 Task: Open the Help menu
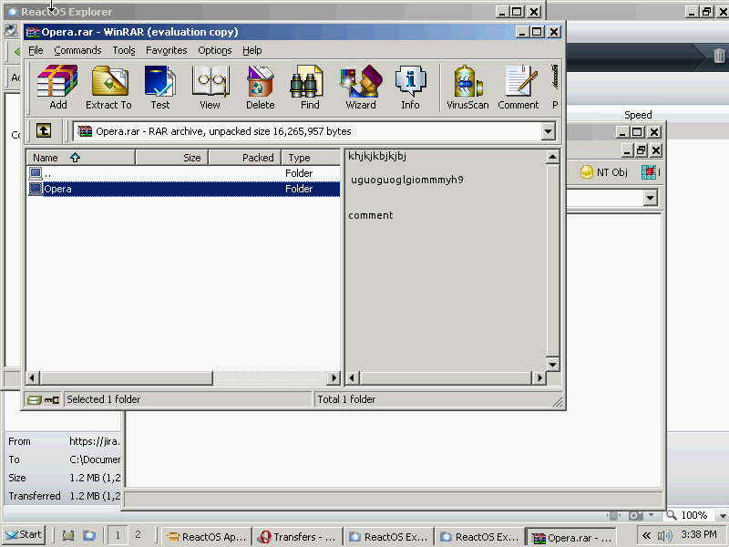(x=252, y=50)
